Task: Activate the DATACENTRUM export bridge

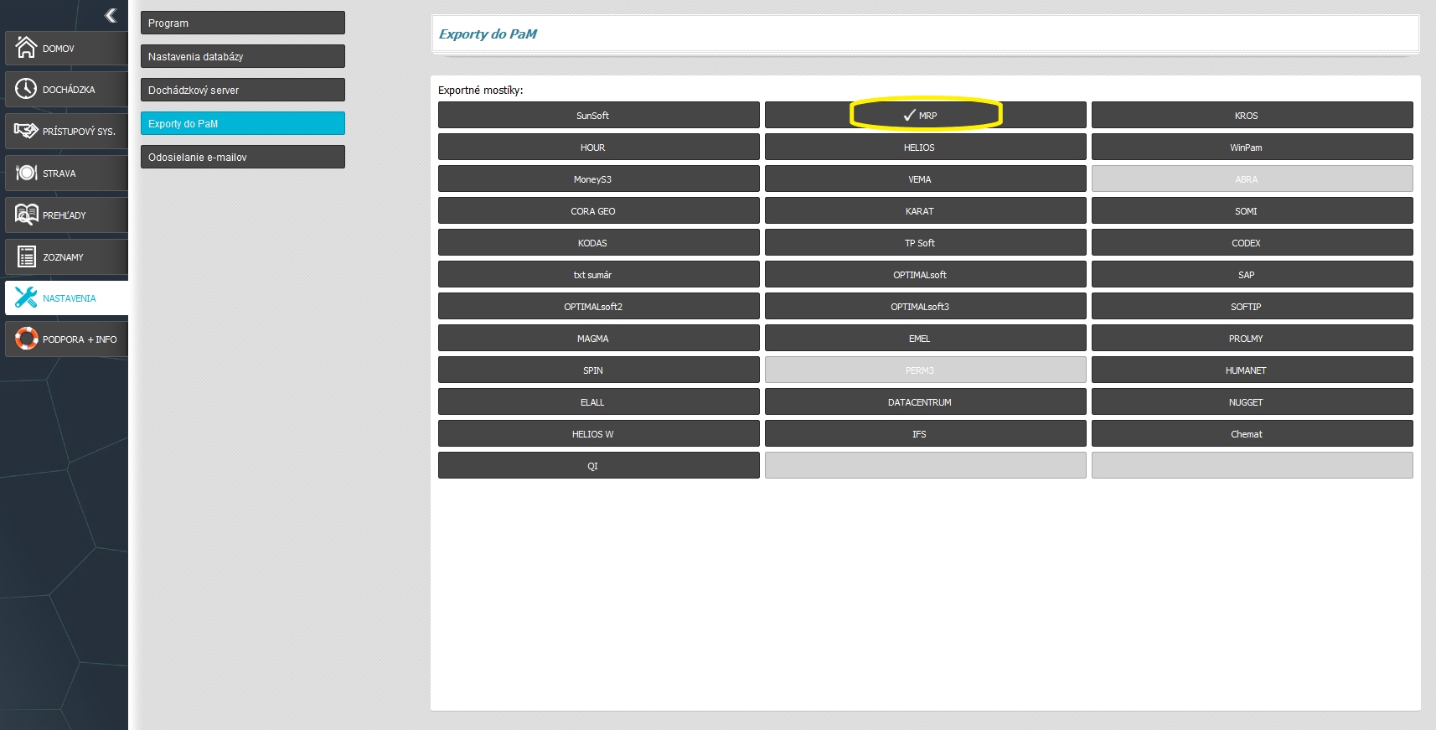Action: pyautogui.click(x=926, y=401)
